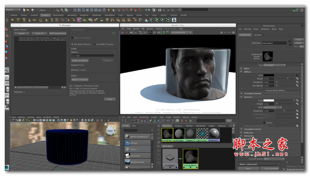Image resolution: width=310 pixels, height=176 pixels.
Task: Create a polygon cube from the shelf
Action: [x=18, y=20]
